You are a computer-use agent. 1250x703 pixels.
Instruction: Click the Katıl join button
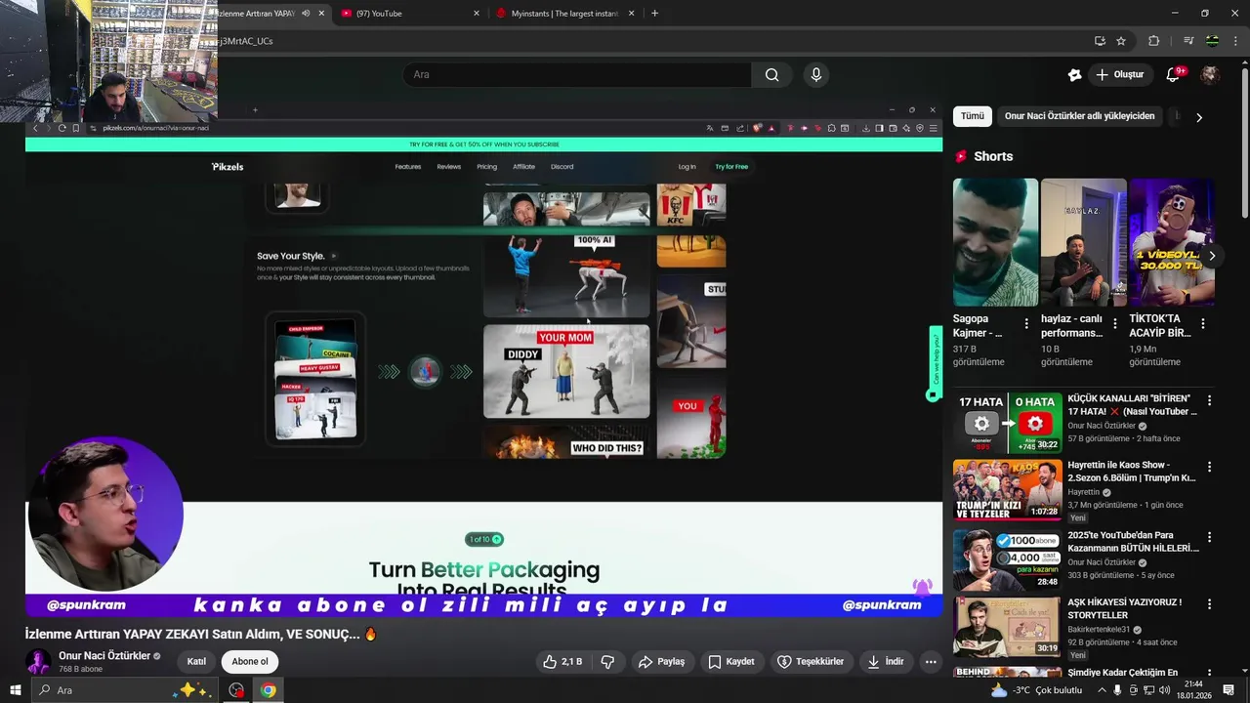(196, 661)
